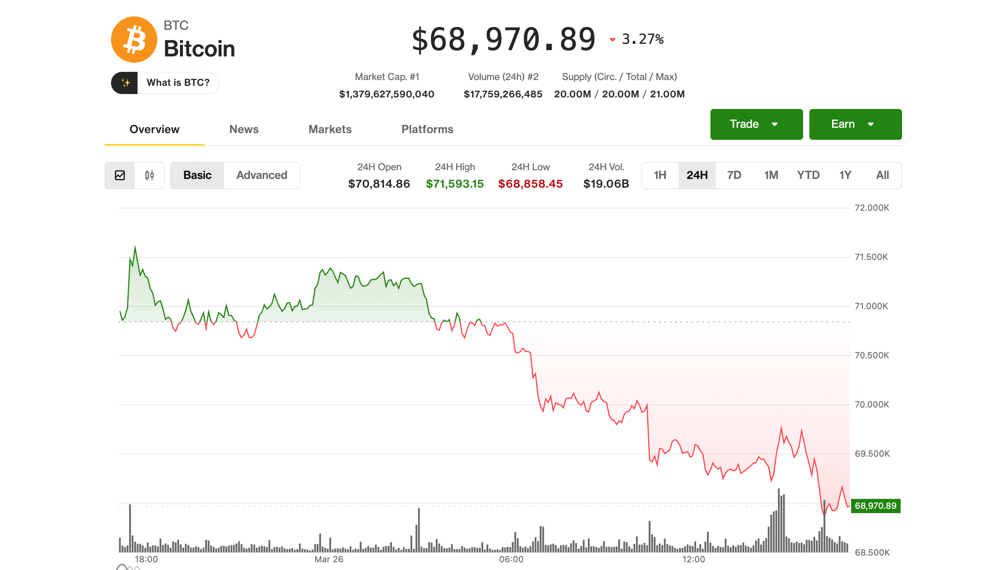This screenshot has height=570, width=1001.
Task: Switch chart style to Advanced
Action: pyautogui.click(x=261, y=176)
